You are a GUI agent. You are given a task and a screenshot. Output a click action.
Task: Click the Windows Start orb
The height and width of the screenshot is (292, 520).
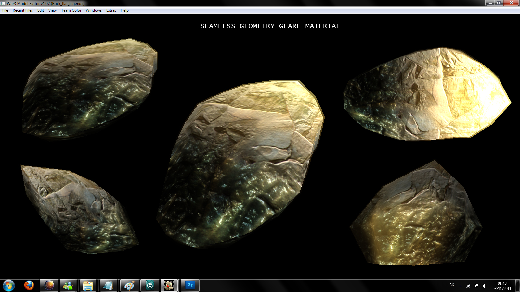9,286
